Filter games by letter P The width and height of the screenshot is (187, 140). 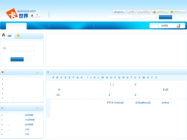pyautogui.click(x=115, y=77)
